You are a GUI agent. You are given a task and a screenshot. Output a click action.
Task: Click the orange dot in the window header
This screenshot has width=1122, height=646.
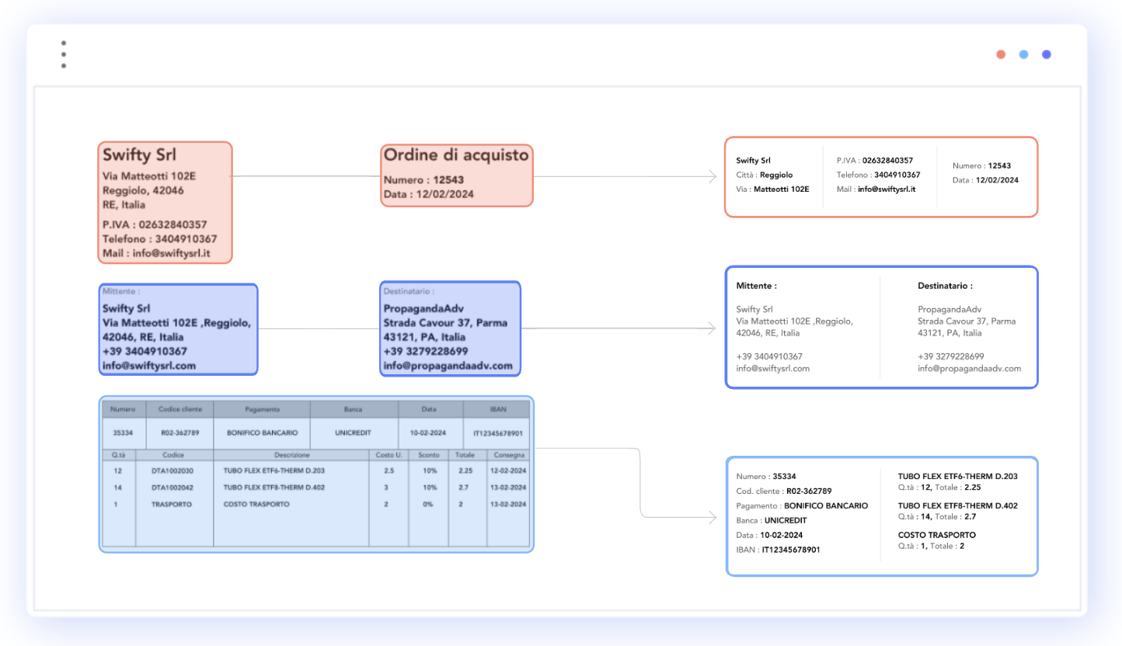click(x=1001, y=54)
